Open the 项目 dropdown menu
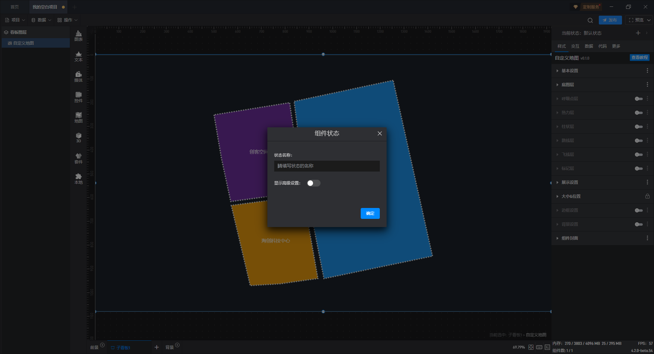 [15, 20]
